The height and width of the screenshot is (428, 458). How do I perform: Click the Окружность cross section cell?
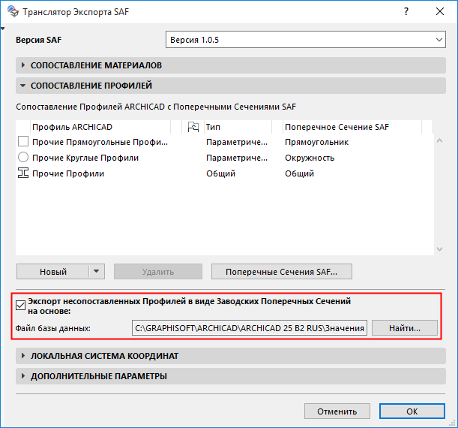click(310, 158)
